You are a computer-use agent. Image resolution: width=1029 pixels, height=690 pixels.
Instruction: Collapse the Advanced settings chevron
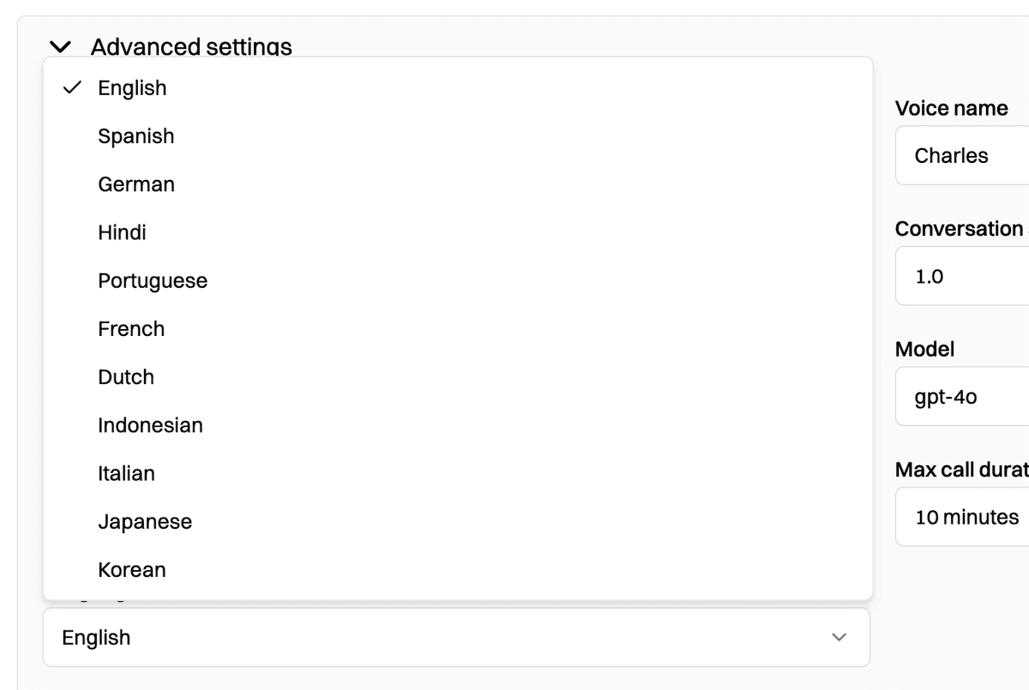[x=60, y=46]
